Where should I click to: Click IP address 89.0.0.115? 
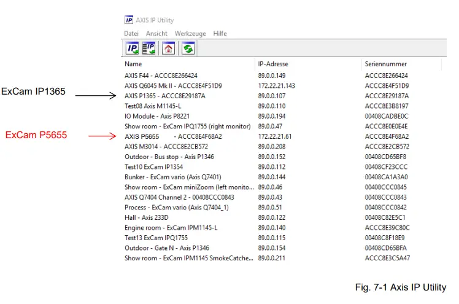click(x=272, y=238)
